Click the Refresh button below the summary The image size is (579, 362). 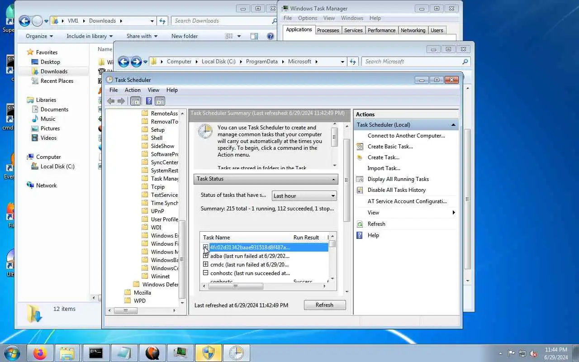(324, 305)
